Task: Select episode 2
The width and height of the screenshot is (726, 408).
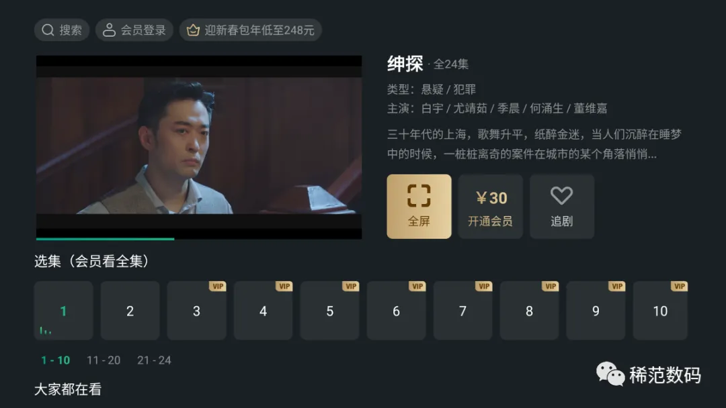Action: [x=130, y=311]
